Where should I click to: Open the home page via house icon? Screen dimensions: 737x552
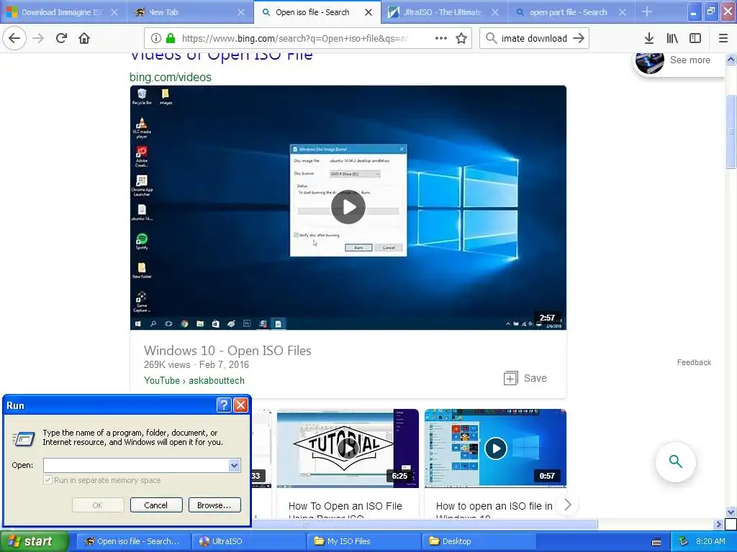[84, 38]
